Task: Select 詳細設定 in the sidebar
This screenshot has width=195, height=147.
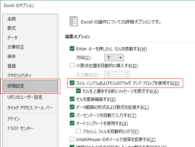Action: [31, 86]
